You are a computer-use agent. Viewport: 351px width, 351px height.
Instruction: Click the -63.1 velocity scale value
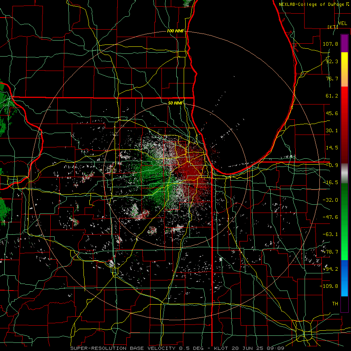coord(330,234)
